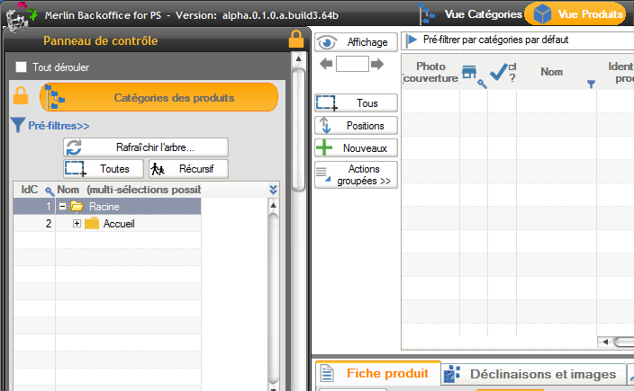This screenshot has height=391, width=634.
Task: Select the Accueil category
Action: 119,224
